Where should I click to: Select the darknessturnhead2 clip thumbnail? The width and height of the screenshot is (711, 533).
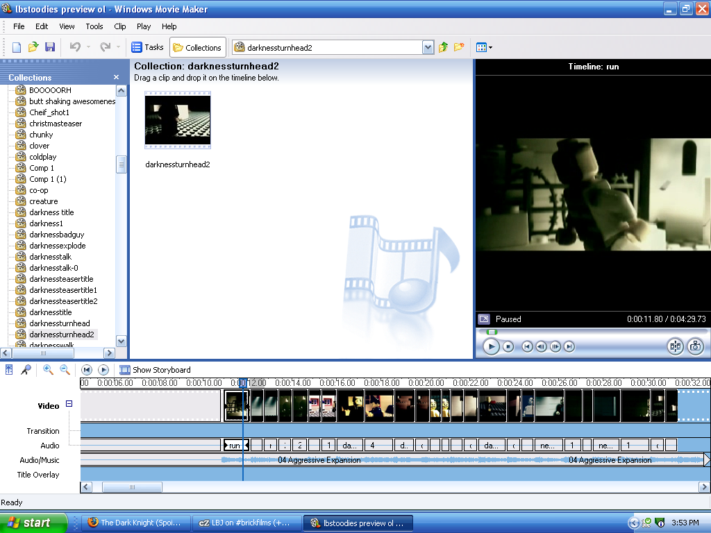177,120
